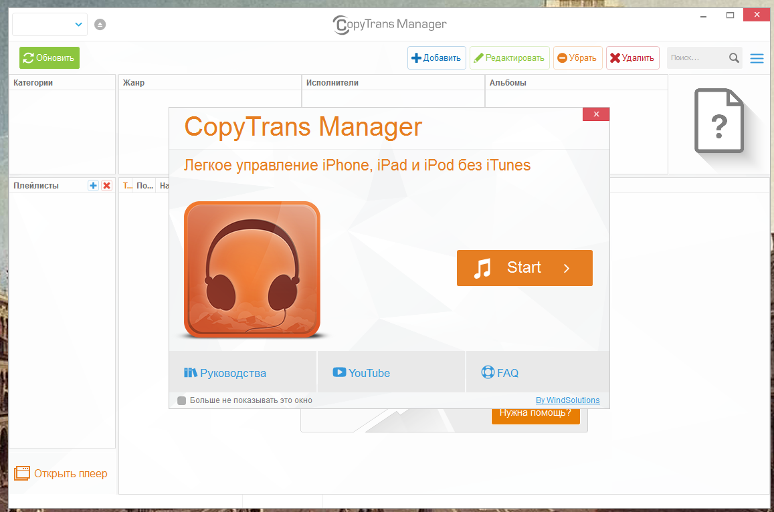
Task: Click the Добавить add button
Action: tap(436, 57)
